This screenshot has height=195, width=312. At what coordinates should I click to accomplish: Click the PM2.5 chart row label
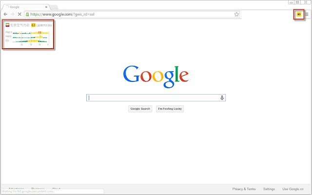click(9, 32)
